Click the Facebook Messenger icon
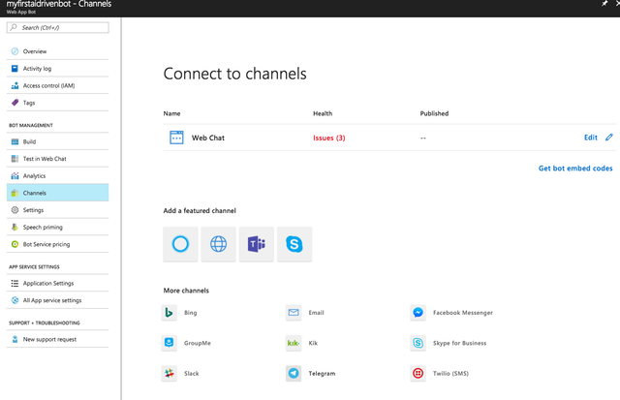This screenshot has width=620, height=400. click(x=418, y=313)
